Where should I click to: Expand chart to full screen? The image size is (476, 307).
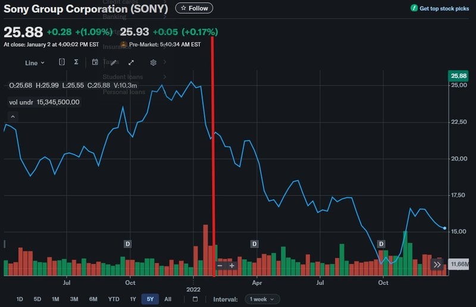coord(131,62)
